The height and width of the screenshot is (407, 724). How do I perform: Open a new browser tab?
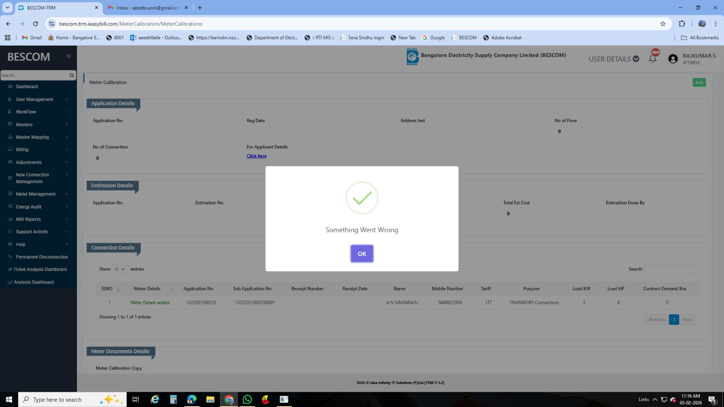click(200, 8)
